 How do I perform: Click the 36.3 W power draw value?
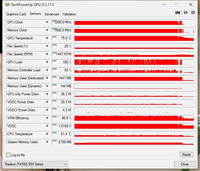click(x=62, y=94)
